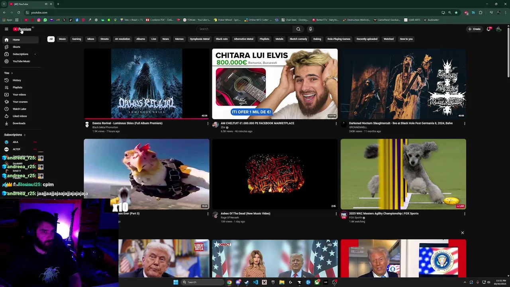The width and height of the screenshot is (510, 287).
Task: Open Your videos in the sidebar
Action: (x=20, y=94)
